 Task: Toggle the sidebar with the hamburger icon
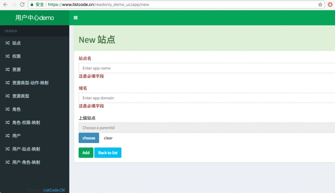pyautogui.click(x=75, y=17)
